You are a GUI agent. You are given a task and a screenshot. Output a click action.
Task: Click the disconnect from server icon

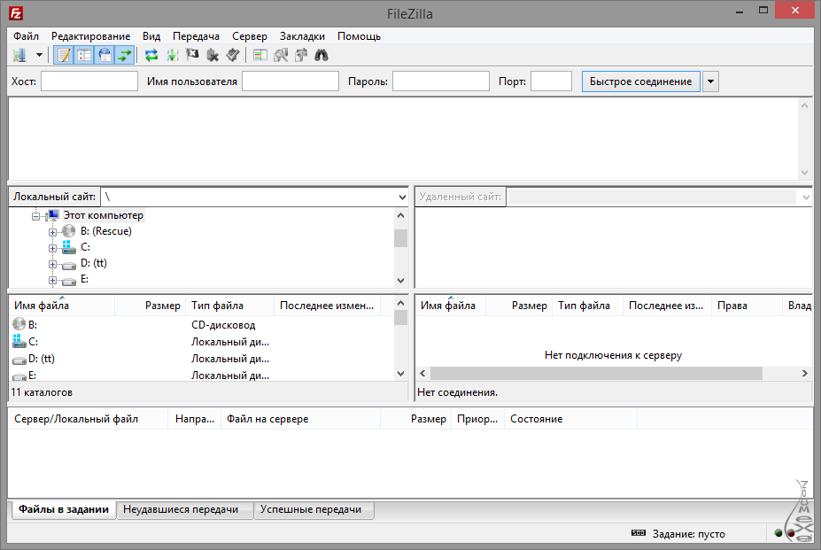pyautogui.click(x=213, y=55)
